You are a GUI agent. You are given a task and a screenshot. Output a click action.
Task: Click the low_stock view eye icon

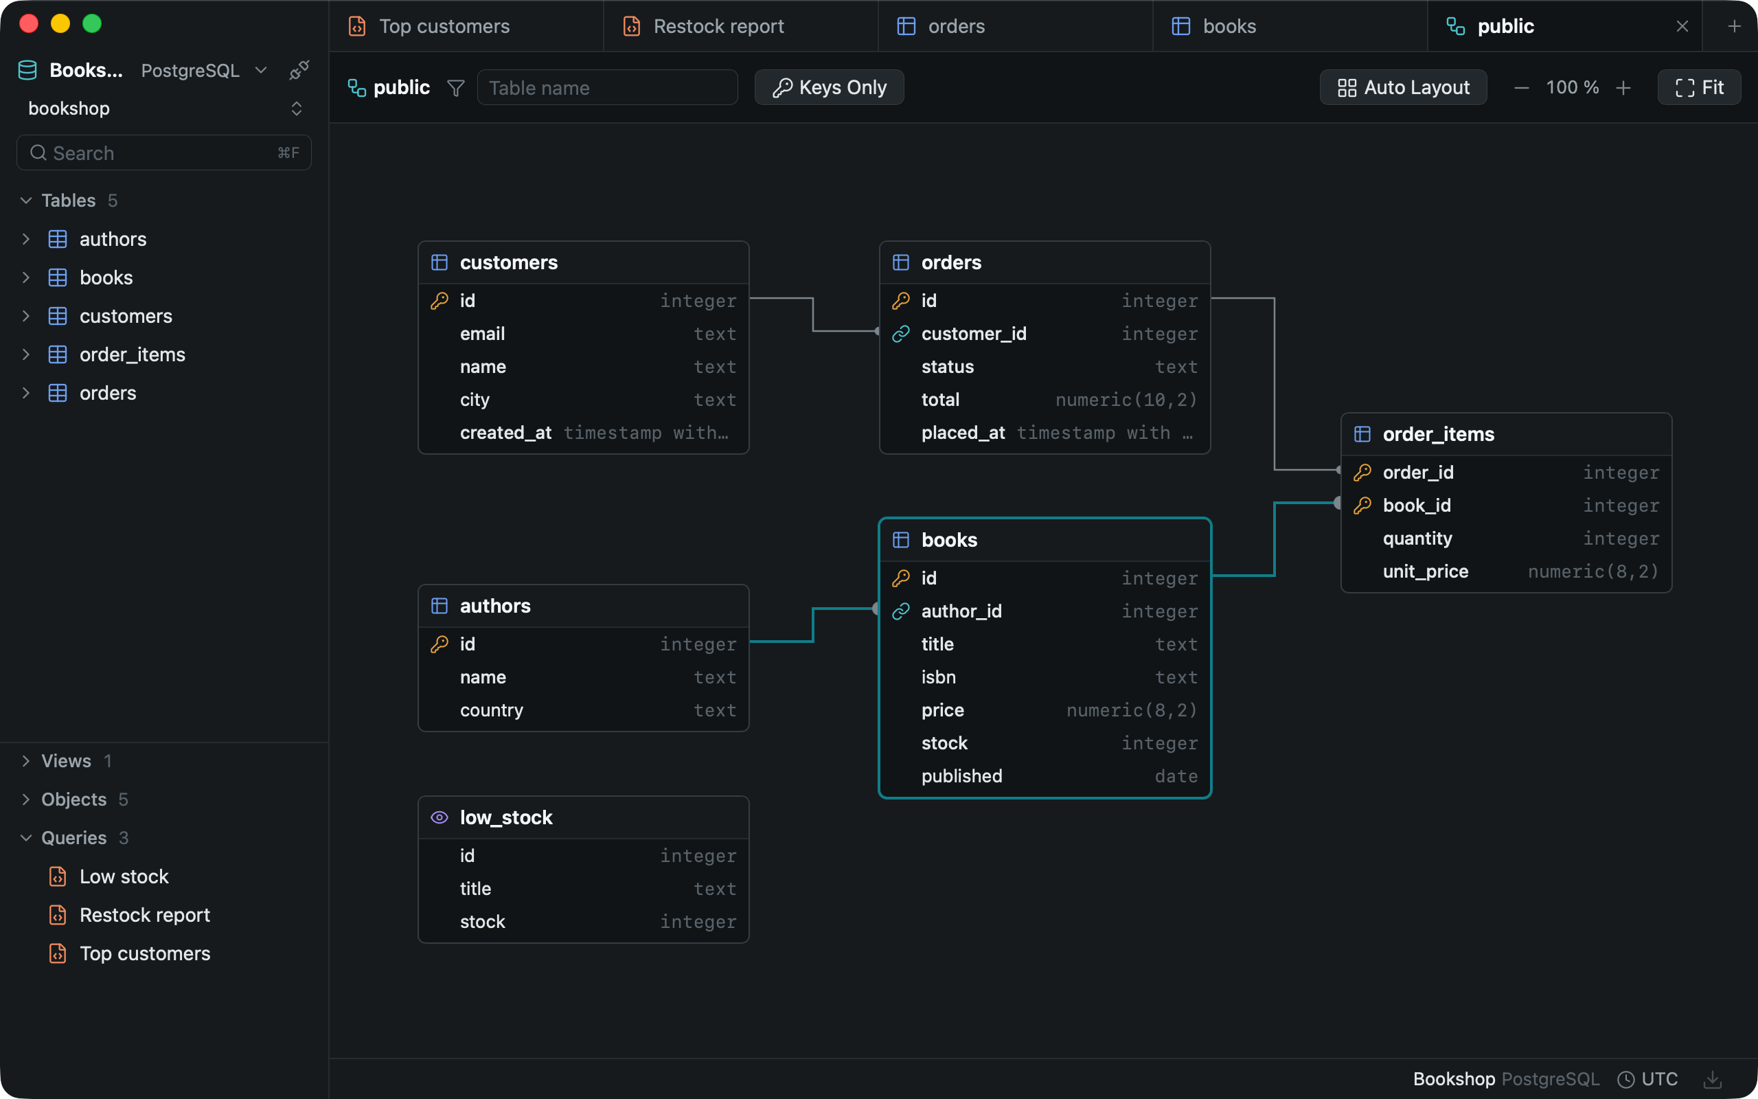(439, 817)
